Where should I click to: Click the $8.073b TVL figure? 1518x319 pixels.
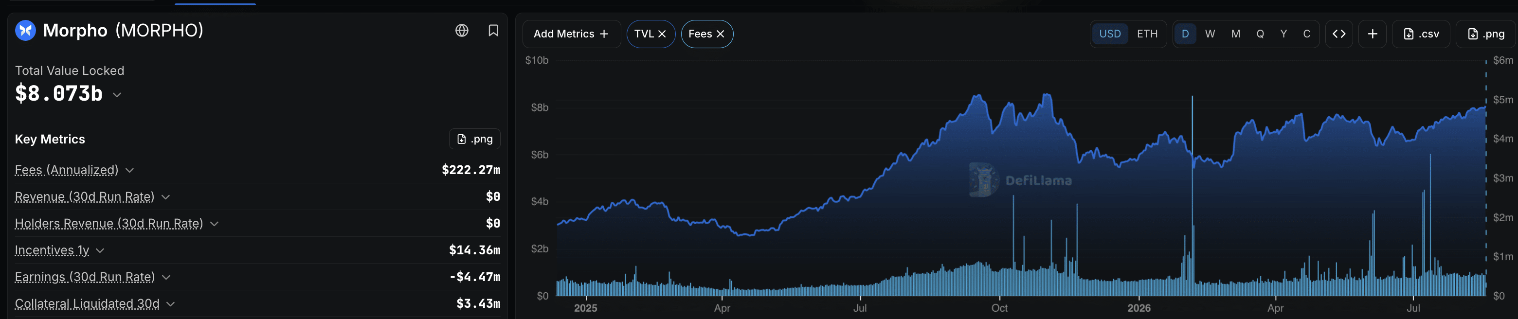click(x=59, y=93)
